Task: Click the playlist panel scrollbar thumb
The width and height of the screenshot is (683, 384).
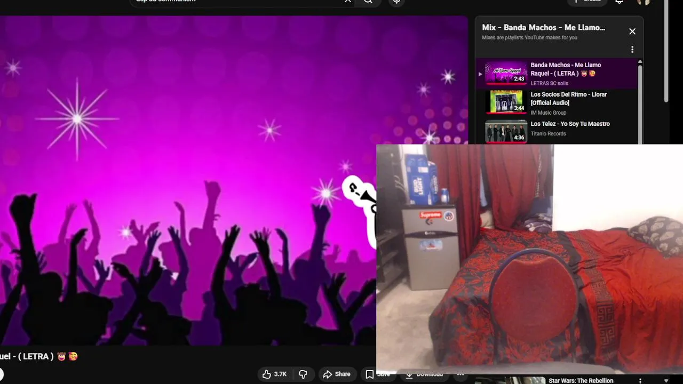Action: pyautogui.click(x=640, y=104)
